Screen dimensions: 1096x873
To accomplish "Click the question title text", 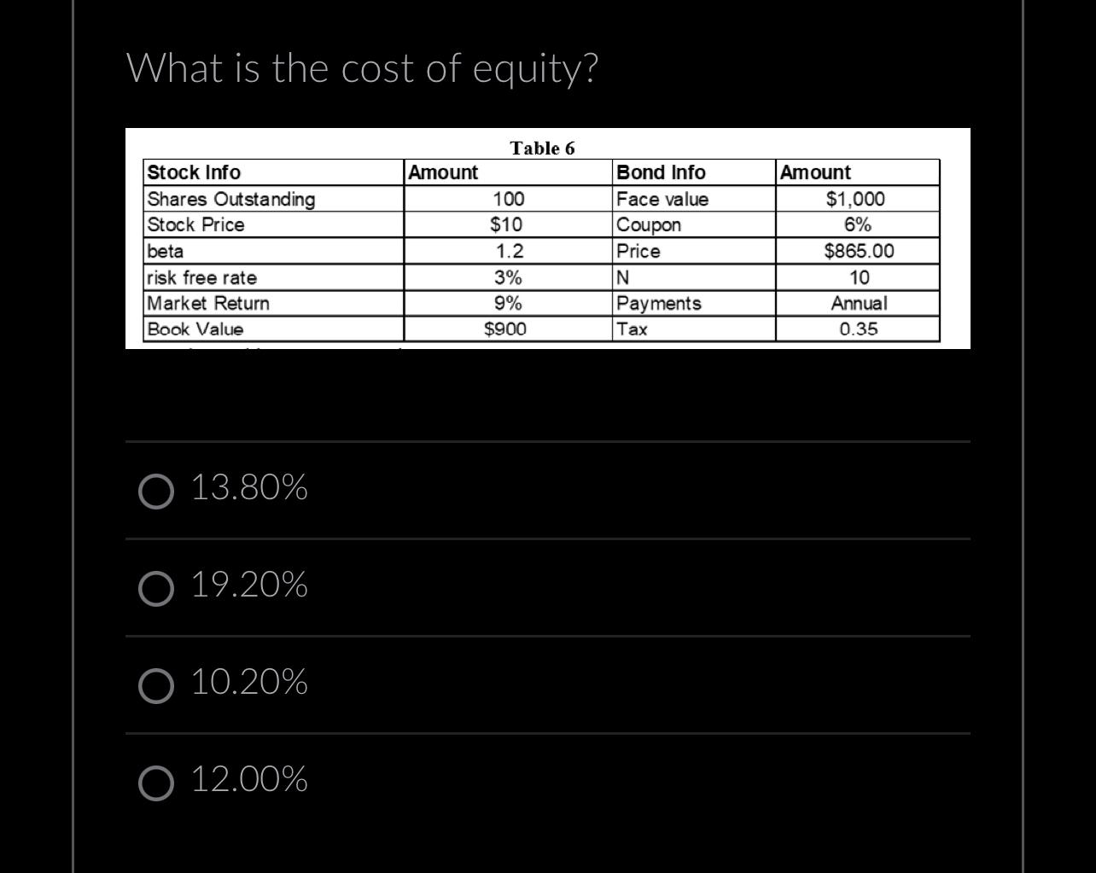I will (x=364, y=68).
